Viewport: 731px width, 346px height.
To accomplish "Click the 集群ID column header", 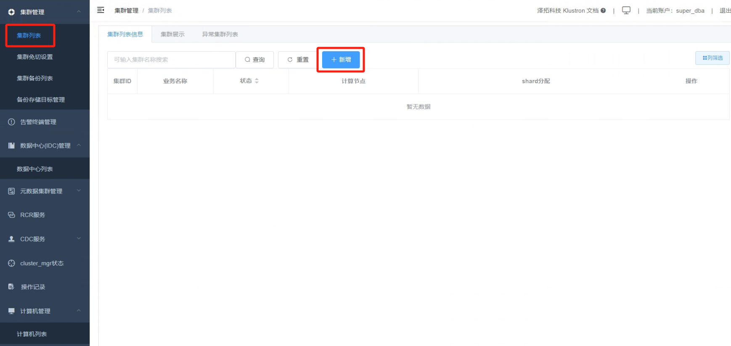I will tap(122, 81).
